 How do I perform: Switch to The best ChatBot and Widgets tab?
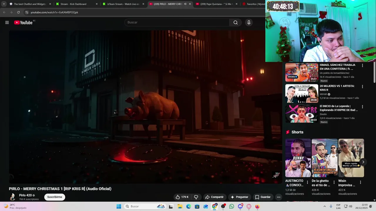click(x=30, y=4)
